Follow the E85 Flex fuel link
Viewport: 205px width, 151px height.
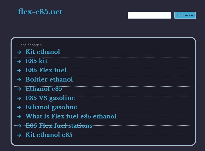point(46,70)
